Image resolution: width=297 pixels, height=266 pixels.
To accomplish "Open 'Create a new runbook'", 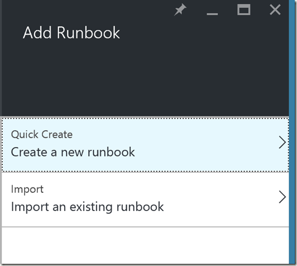I will point(73,152).
